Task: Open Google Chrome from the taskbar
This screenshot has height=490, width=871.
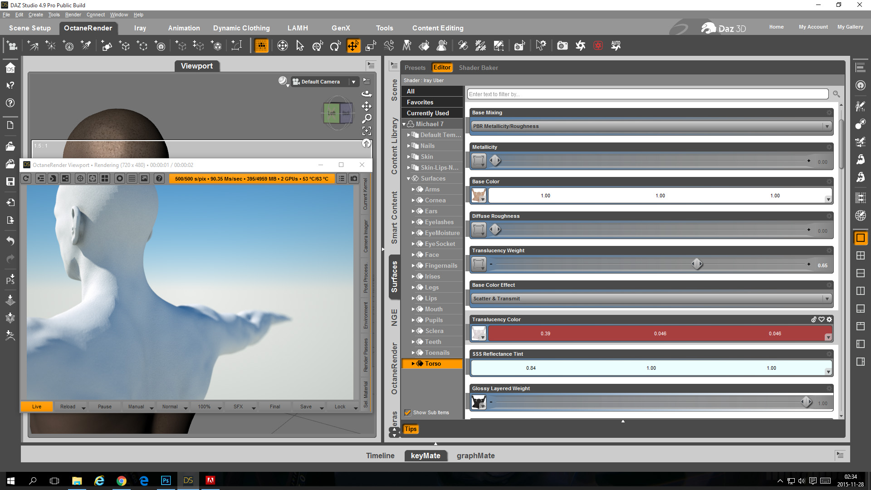Action: click(121, 480)
